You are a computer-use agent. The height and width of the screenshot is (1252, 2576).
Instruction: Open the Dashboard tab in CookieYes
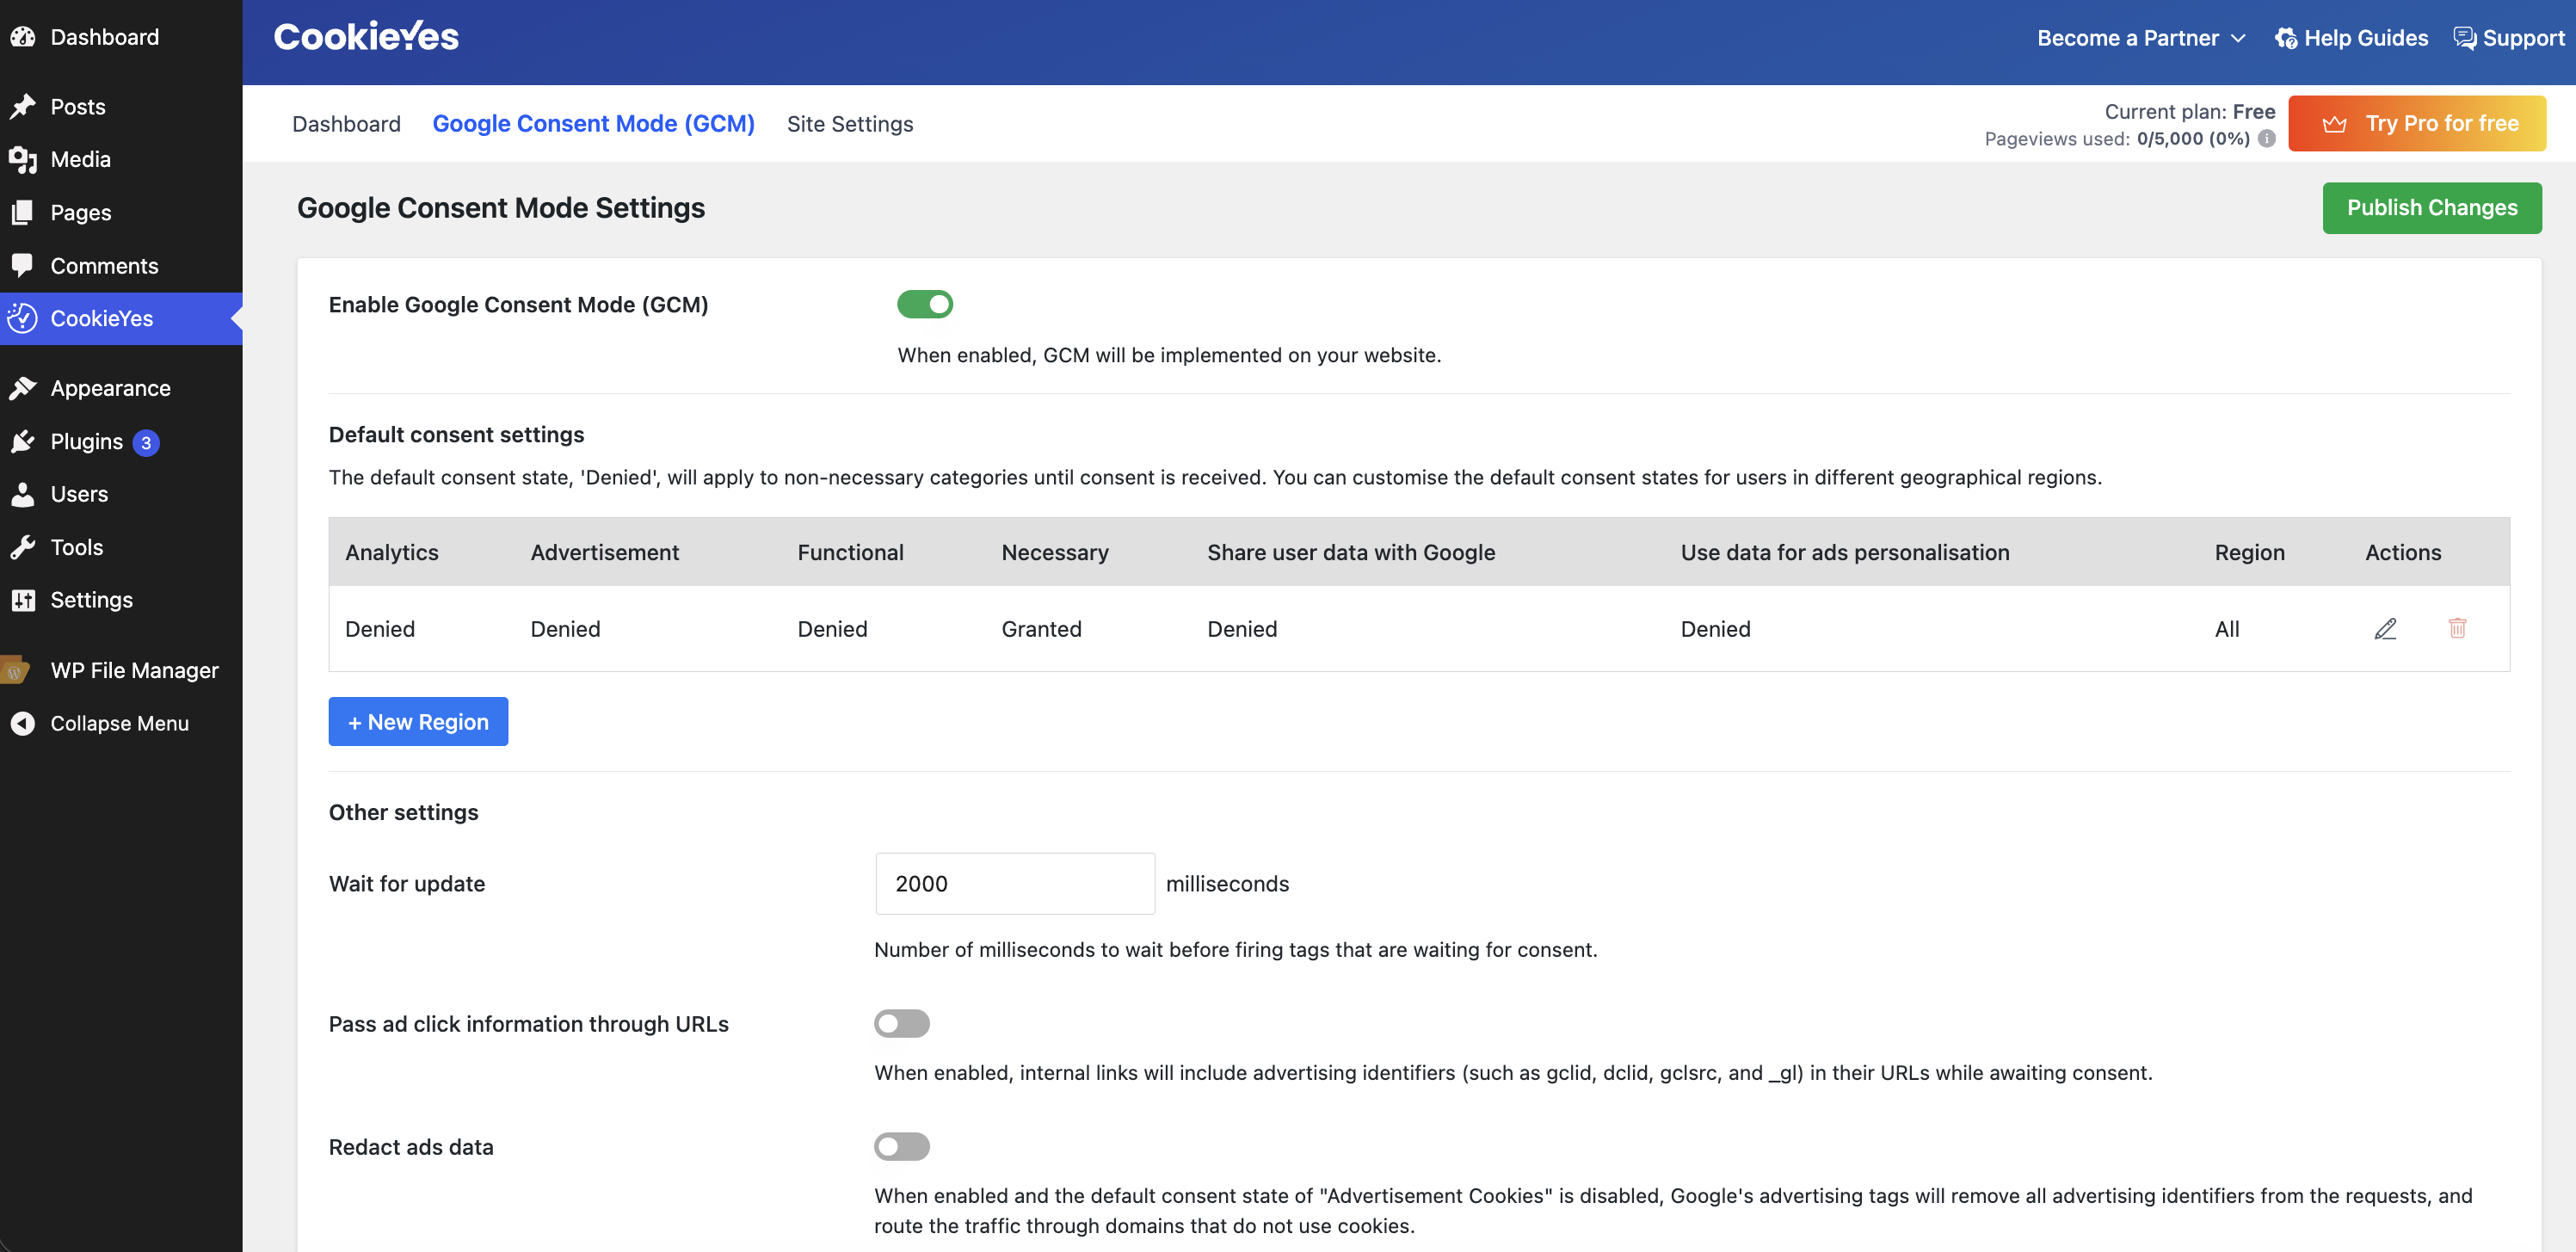click(x=346, y=124)
